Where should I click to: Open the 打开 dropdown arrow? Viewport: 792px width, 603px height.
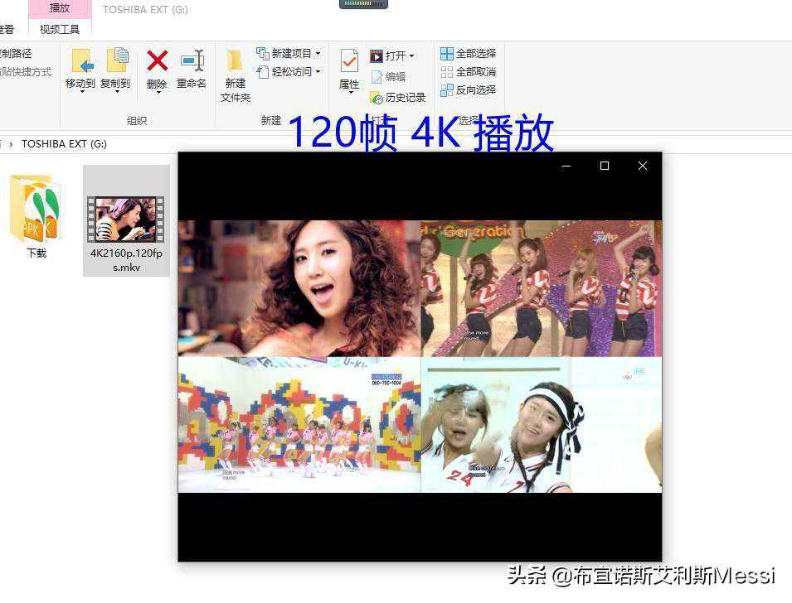411,56
